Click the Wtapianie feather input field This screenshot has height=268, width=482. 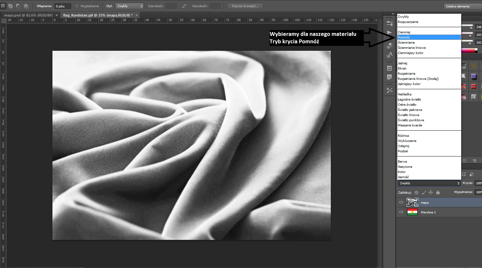tap(62, 6)
